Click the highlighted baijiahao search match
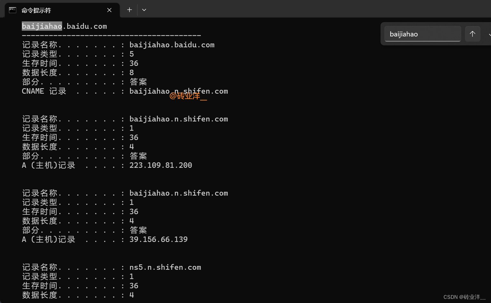The image size is (491, 303). (x=42, y=26)
